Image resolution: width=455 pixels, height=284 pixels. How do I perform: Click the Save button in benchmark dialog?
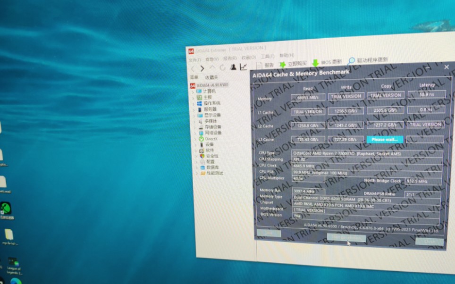click(x=269, y=233)
